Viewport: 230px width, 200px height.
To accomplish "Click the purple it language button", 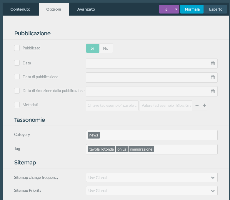I will click(x=166, y=9).
